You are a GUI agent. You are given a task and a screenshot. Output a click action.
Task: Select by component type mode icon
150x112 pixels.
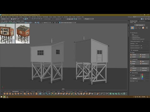[27, 19]
